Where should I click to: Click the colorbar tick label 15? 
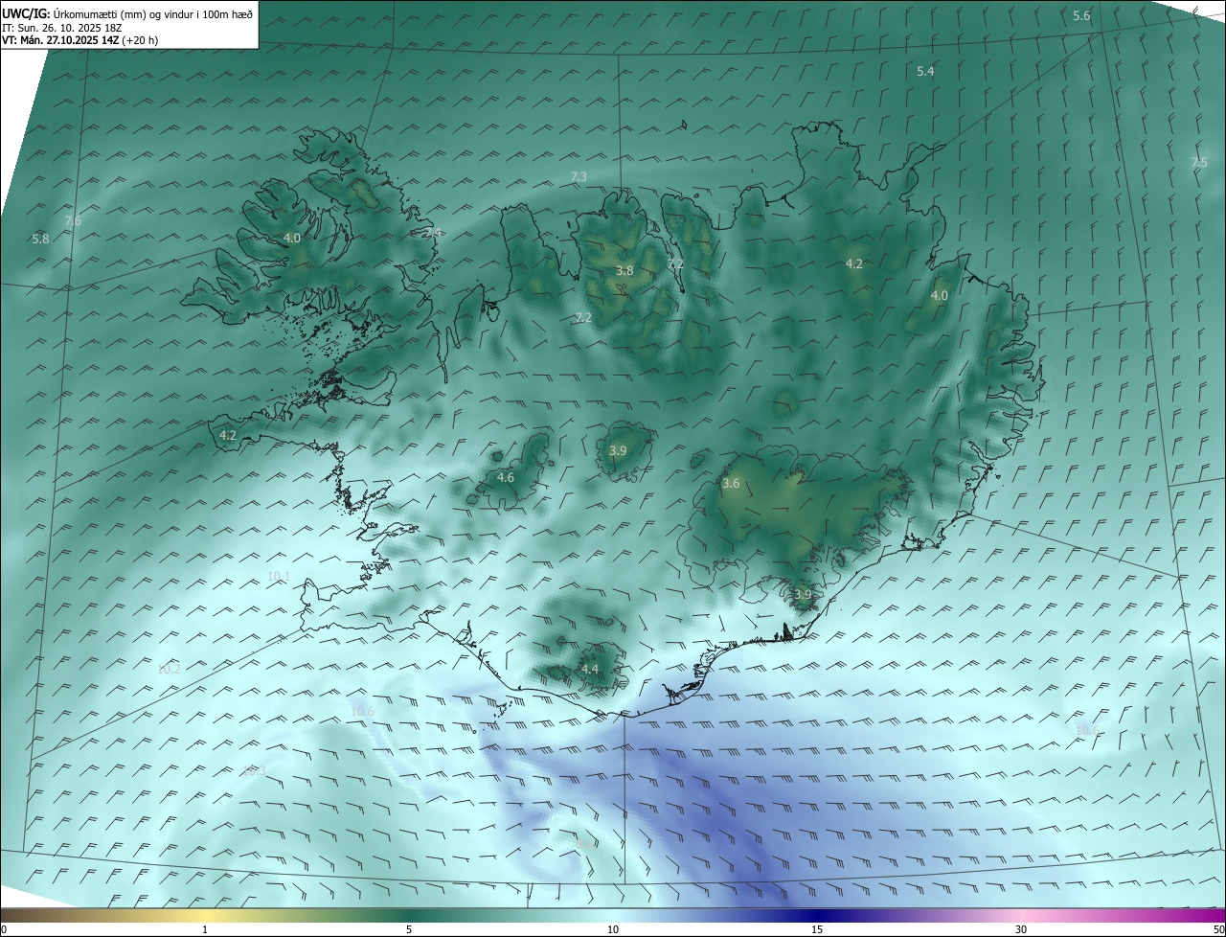pos(817,929)
